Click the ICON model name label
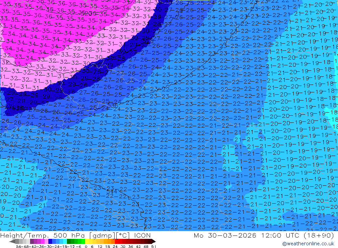Screen dimensions: 338x248 coord(142,235)
